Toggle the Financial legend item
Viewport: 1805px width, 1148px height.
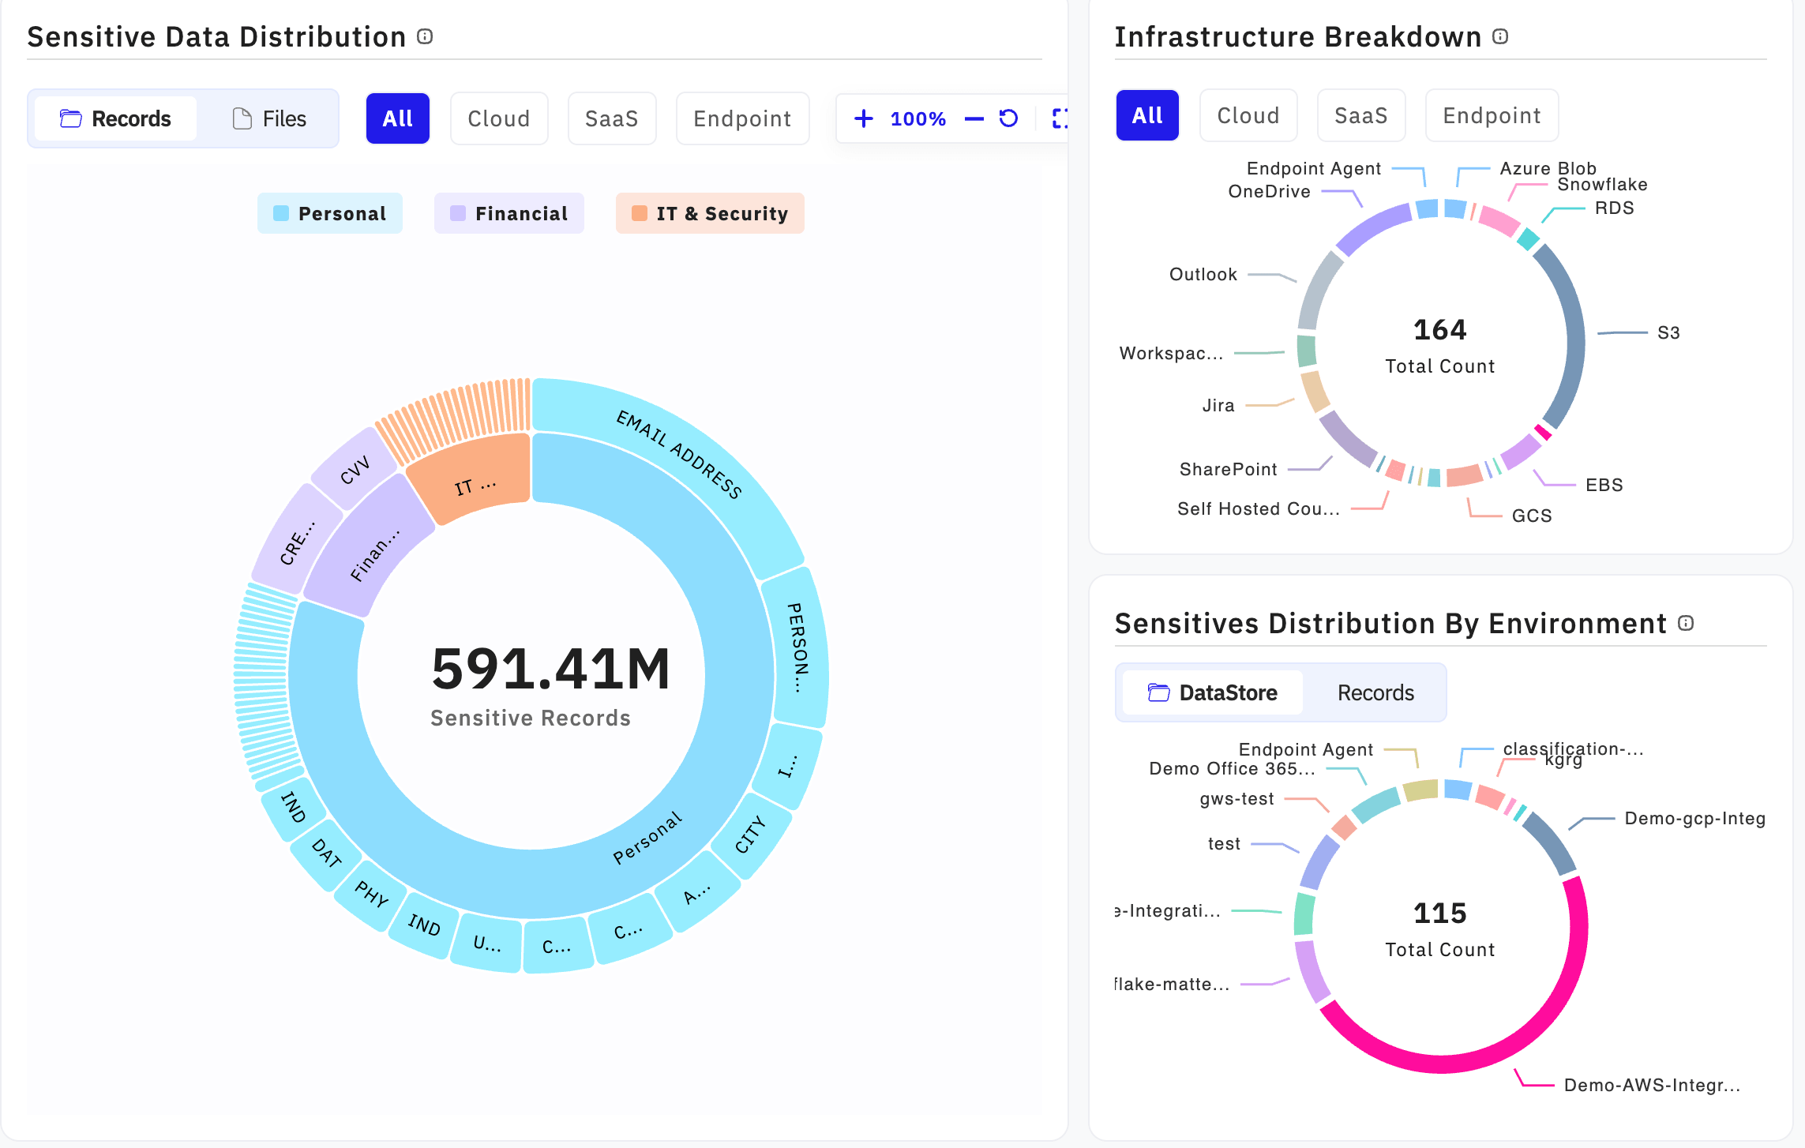509,213
